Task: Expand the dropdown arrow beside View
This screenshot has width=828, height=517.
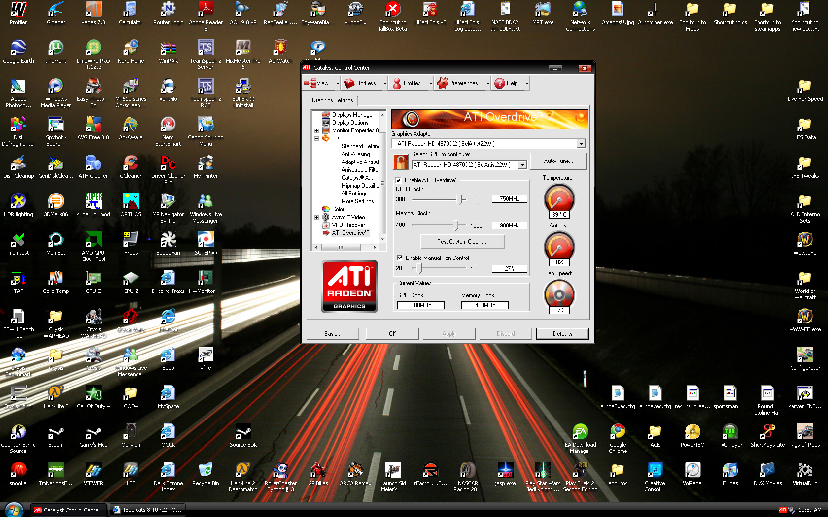Action: [338, 83]
